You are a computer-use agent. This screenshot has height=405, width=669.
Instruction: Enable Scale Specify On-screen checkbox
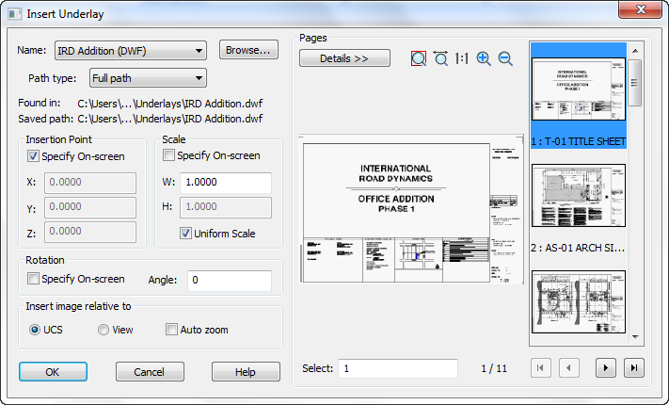(x=169, y=155)
